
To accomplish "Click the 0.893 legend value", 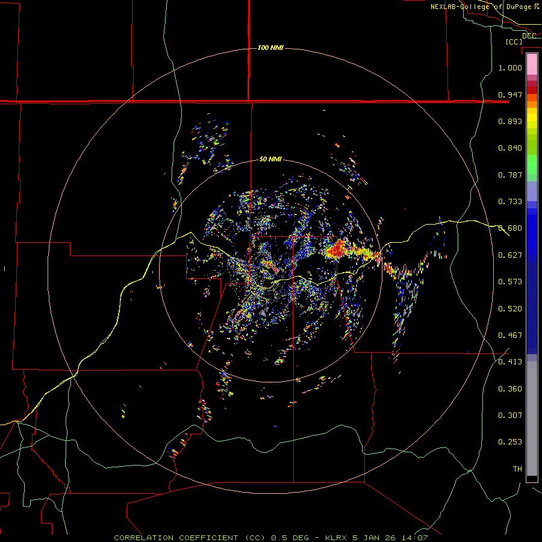I will [x=510, y=121].
